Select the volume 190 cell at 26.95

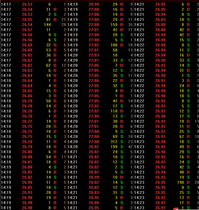pos(181,182)
